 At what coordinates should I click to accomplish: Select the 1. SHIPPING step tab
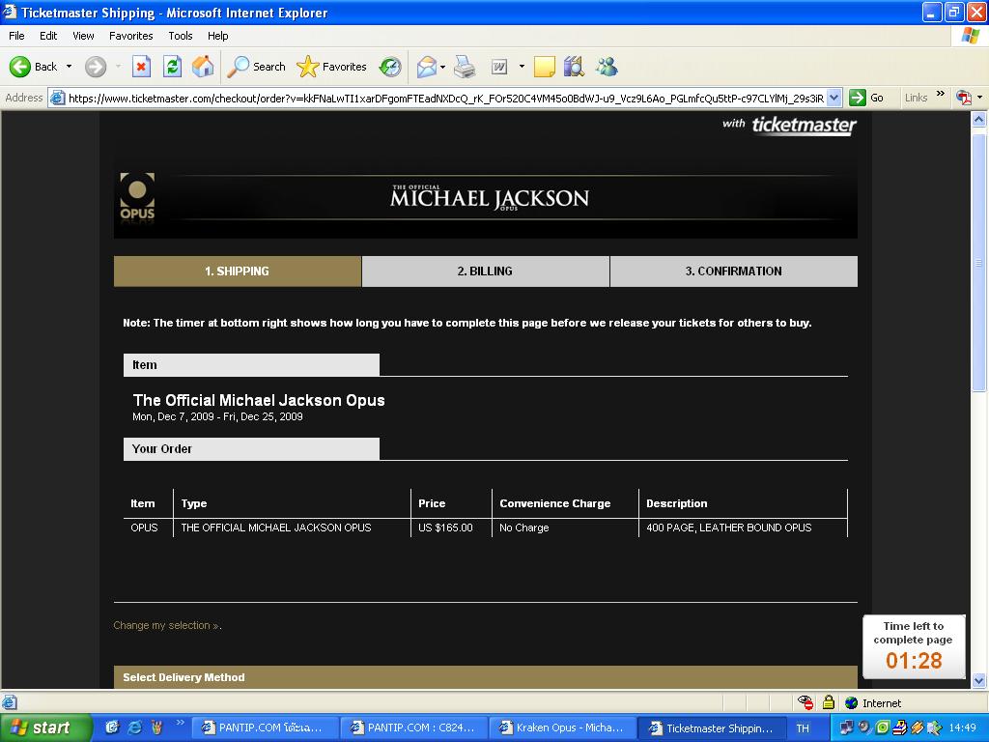pos(238,271)
